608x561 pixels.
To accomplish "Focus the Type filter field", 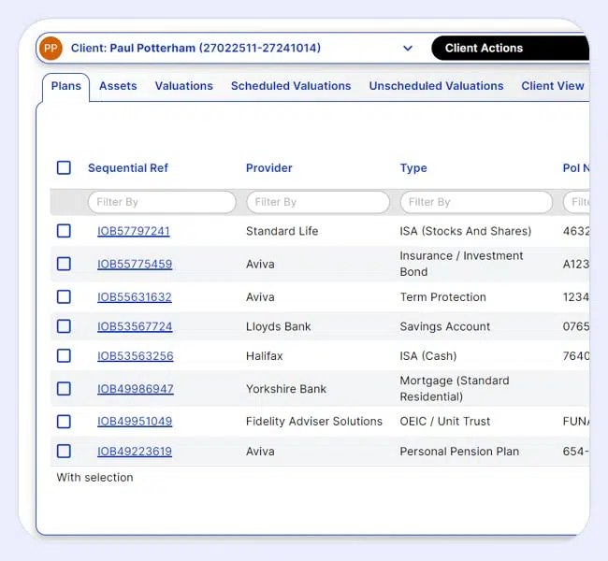I will pyautogui.click(x=476, y=202).
